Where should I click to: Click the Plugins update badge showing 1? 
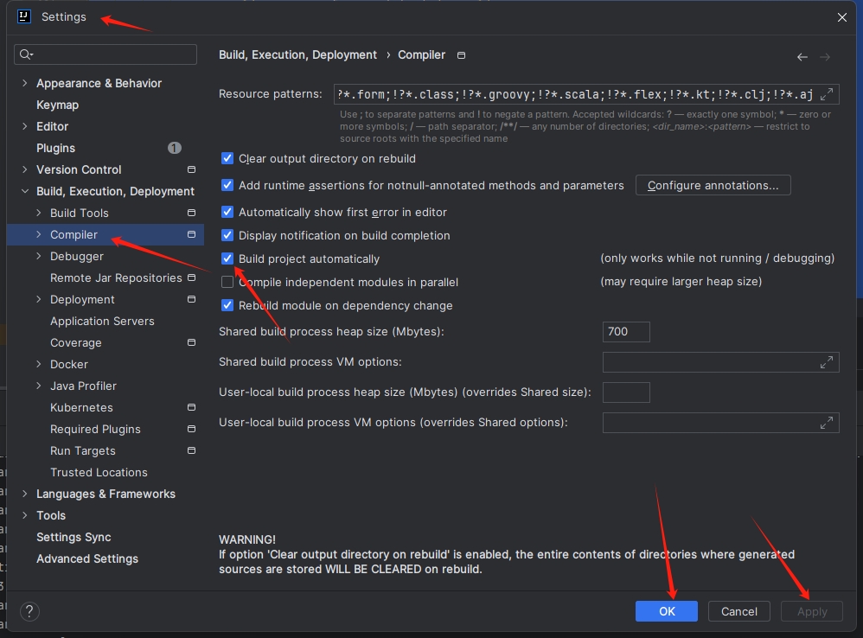point(174,148)
